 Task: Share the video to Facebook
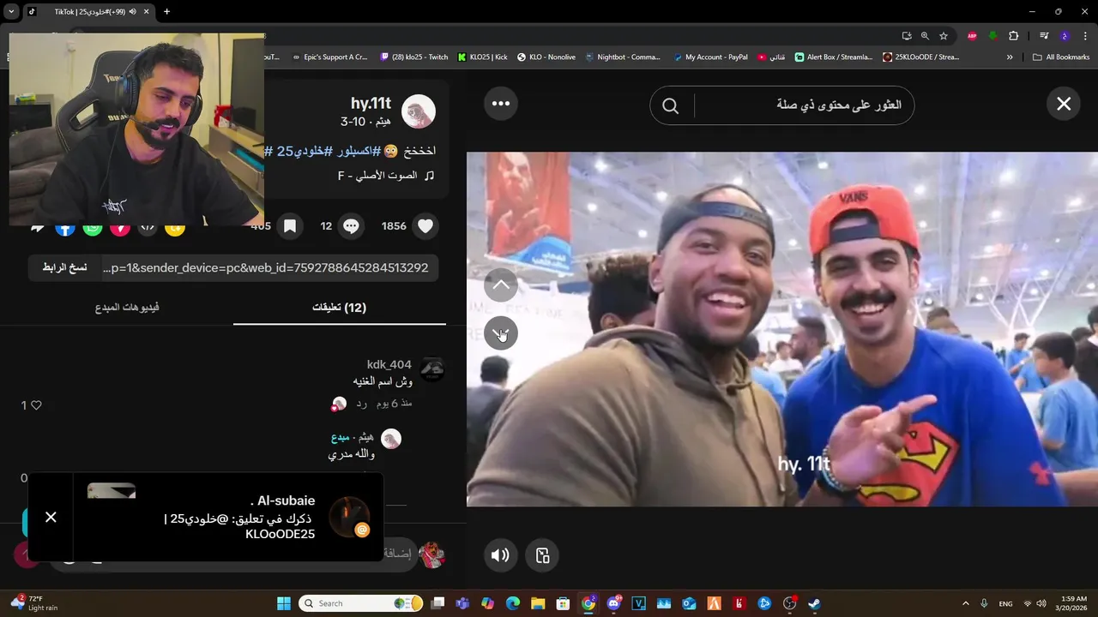[65, 228]
